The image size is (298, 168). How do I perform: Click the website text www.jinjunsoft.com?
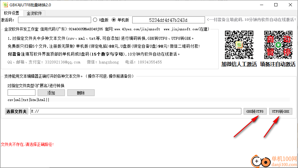[x=181, y=29]
